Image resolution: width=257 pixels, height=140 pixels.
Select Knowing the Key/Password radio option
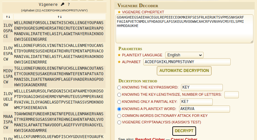point(119,88)
